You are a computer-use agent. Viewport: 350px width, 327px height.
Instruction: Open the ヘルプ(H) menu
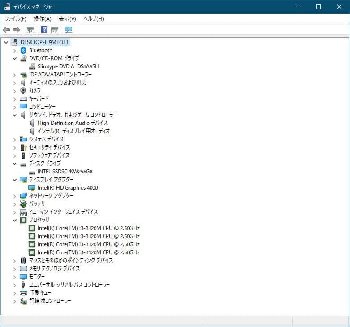[94, 18]
